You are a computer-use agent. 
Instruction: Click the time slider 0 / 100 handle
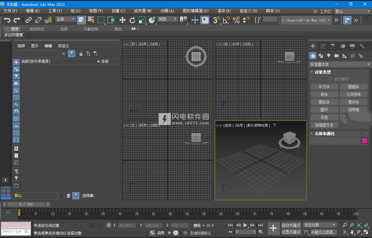tap(26, 204)
